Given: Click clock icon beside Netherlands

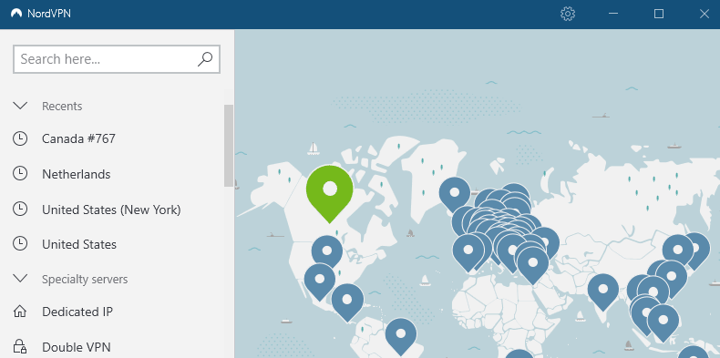Looking at the screenshot, I should coord(20,174).
